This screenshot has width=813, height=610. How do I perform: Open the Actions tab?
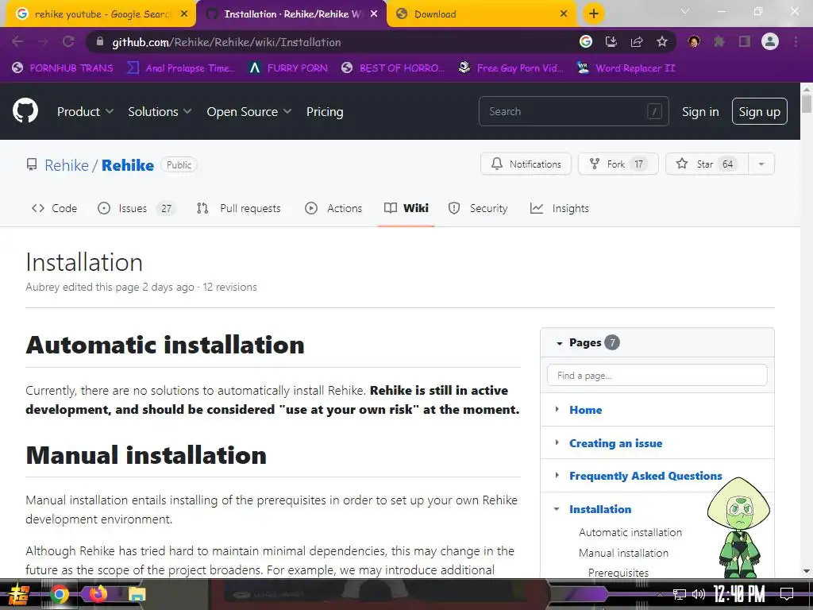point(334,208)
